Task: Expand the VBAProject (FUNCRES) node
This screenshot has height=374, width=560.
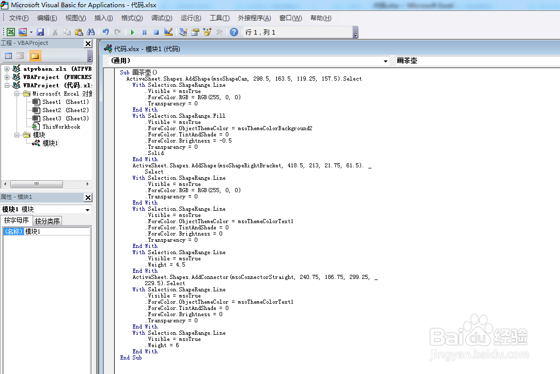Action: tap(7, 77)
